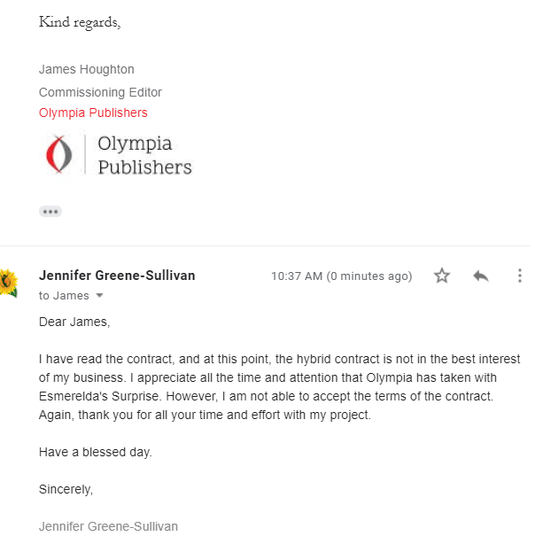Expand details arrow beside 'to James'
This screenshot has height=544, width=535.
tap(99, 296)
